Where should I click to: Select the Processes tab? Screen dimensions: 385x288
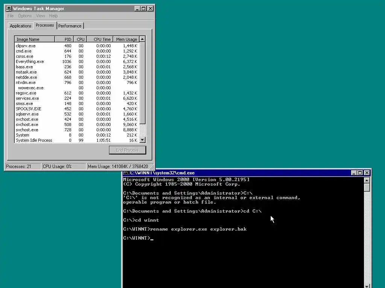(x=45, y=25)
